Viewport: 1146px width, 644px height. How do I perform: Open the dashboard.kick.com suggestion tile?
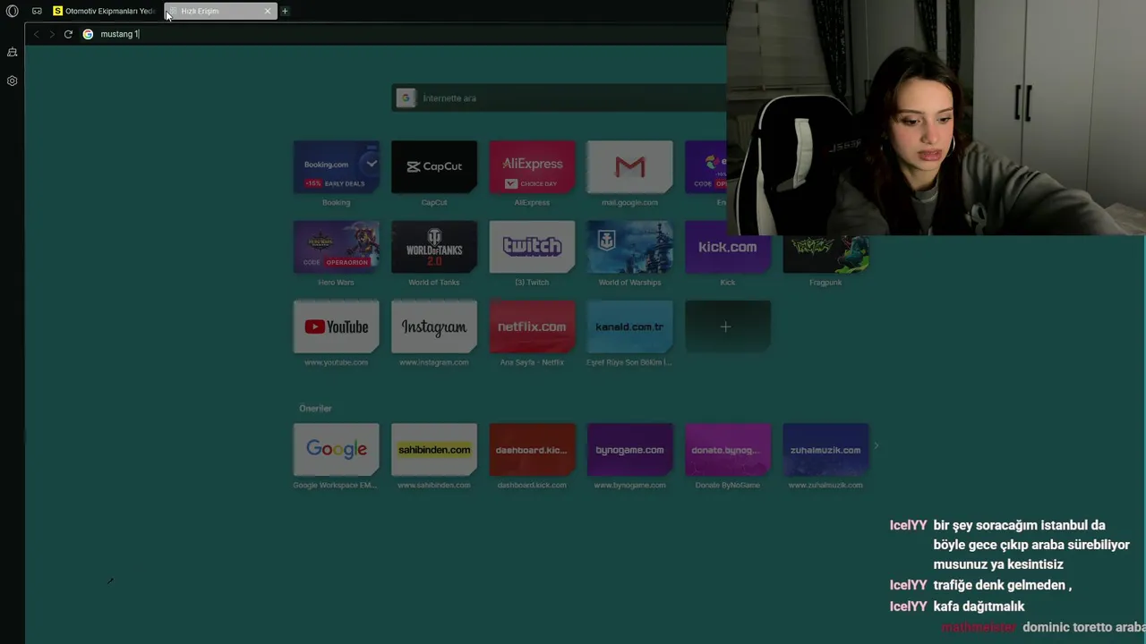click(532, 449)
